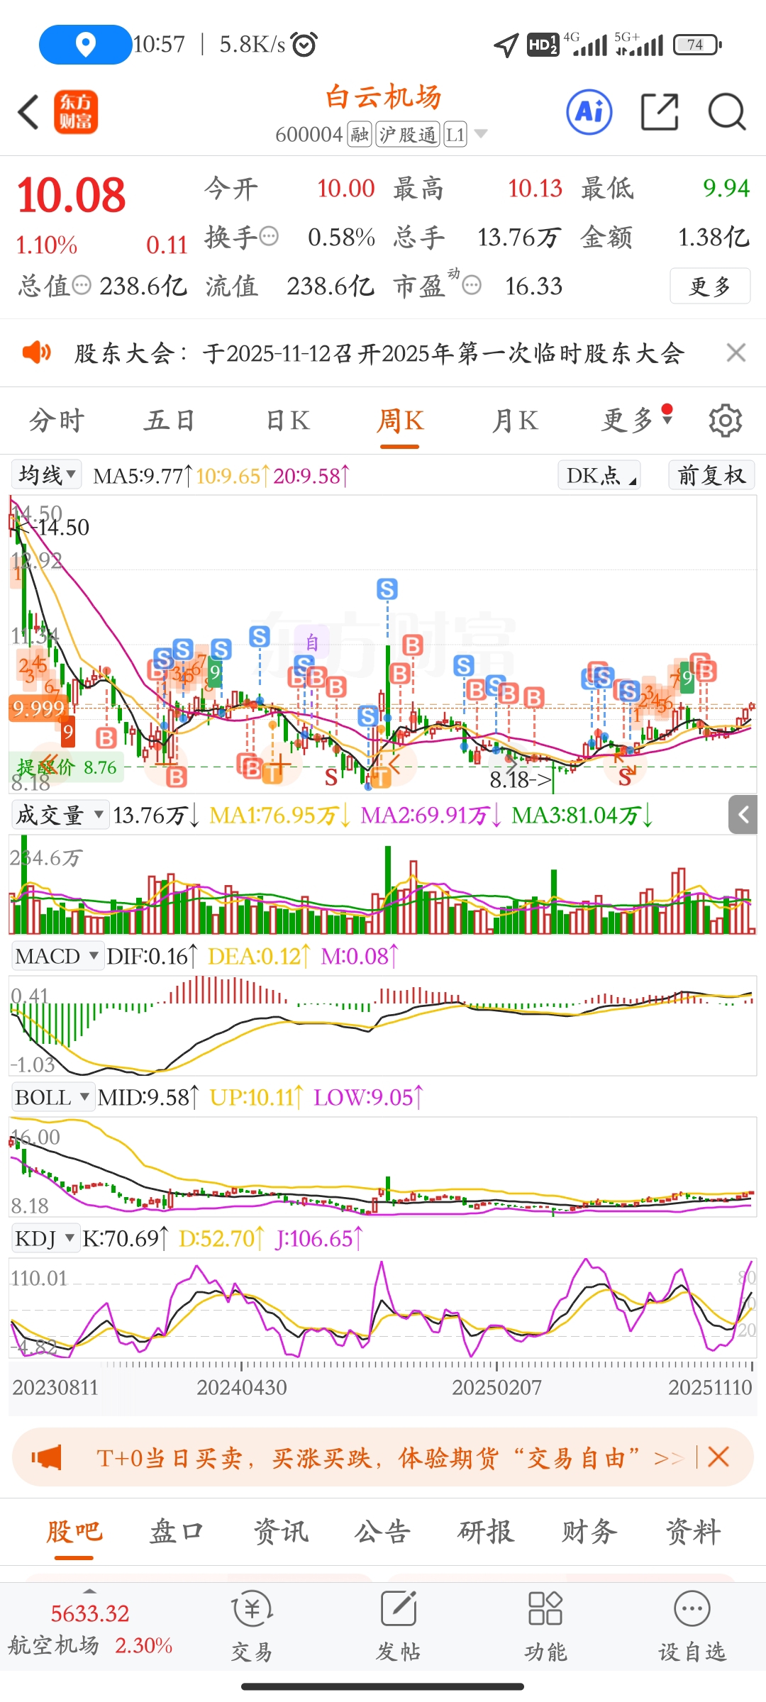This screenshot has width=766, height=1702.
Task: Open the Ai assistant icon
Action: (589, 111)
